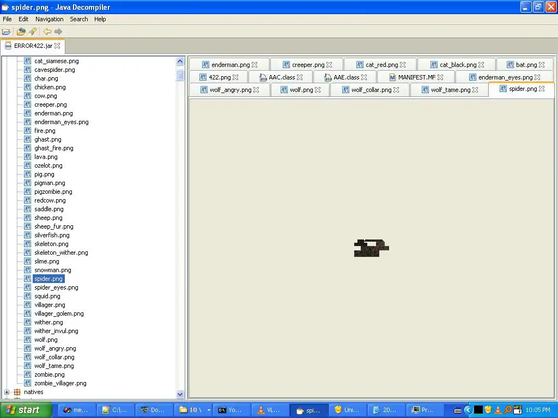Switch to the bat.png tab

(x=526, y=65)
